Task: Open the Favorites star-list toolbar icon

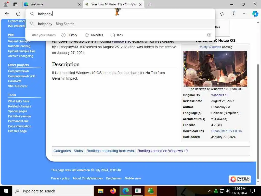Action: (x=222, y=14)
